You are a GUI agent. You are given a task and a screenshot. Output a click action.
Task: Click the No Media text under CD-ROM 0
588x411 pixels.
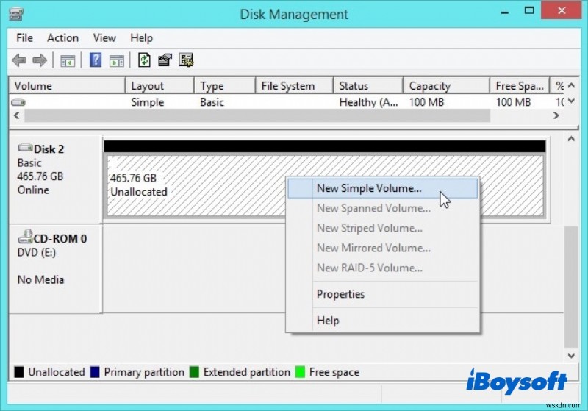40,279
